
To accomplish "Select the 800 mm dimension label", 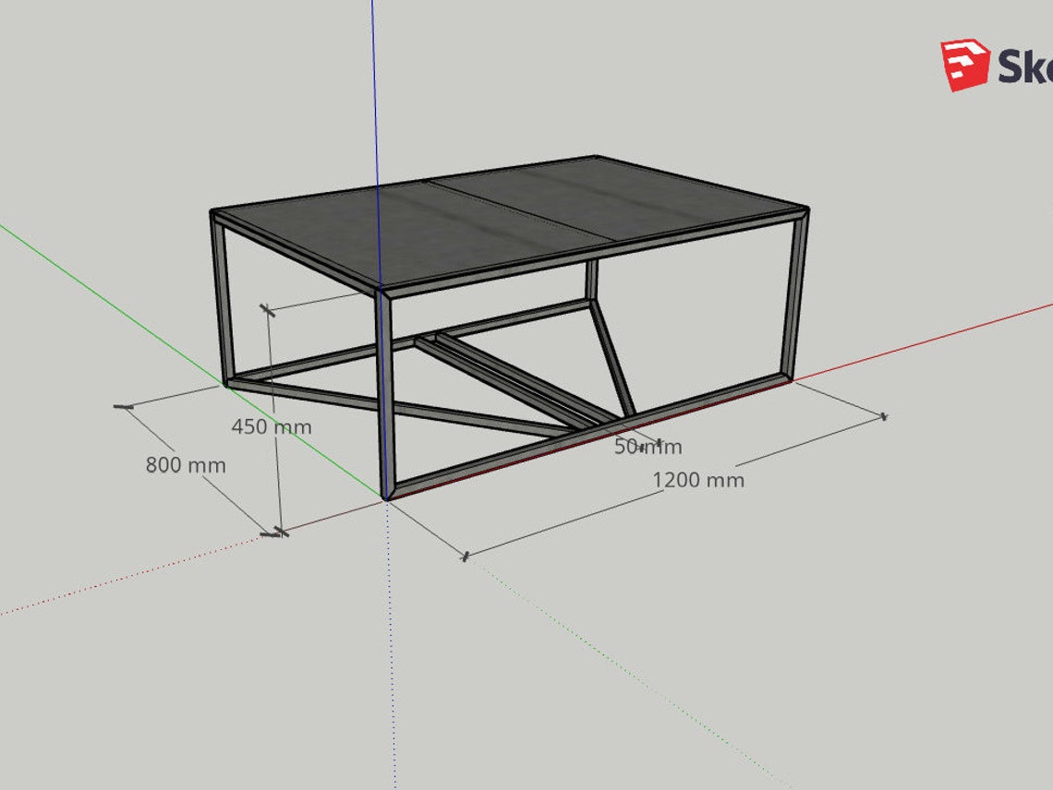I will pyautogui.click(x=186, y=465).
